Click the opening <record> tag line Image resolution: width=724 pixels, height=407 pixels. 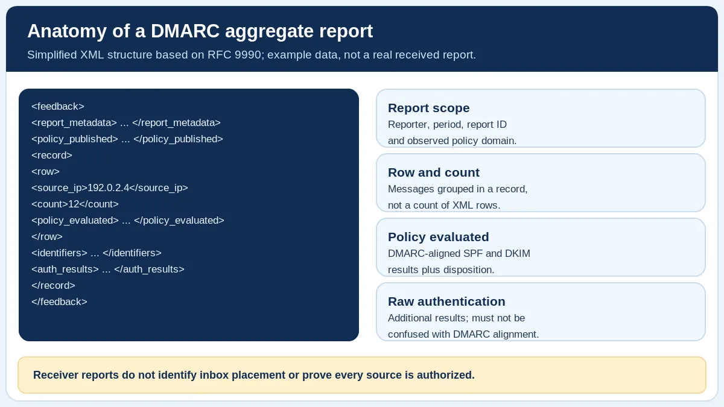[52, 156]
